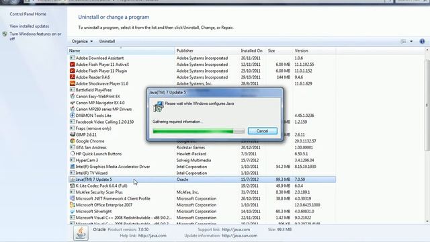This screenshot has width=430, height=242.
Task: Click the scrollbar up arrow
Action: [x=427, y=50]
